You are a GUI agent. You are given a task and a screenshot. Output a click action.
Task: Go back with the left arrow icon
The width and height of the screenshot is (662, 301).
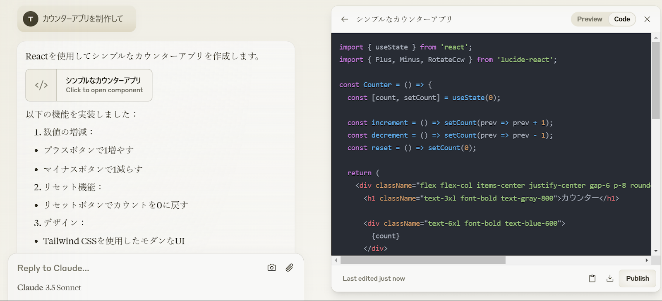coord(344,19)
